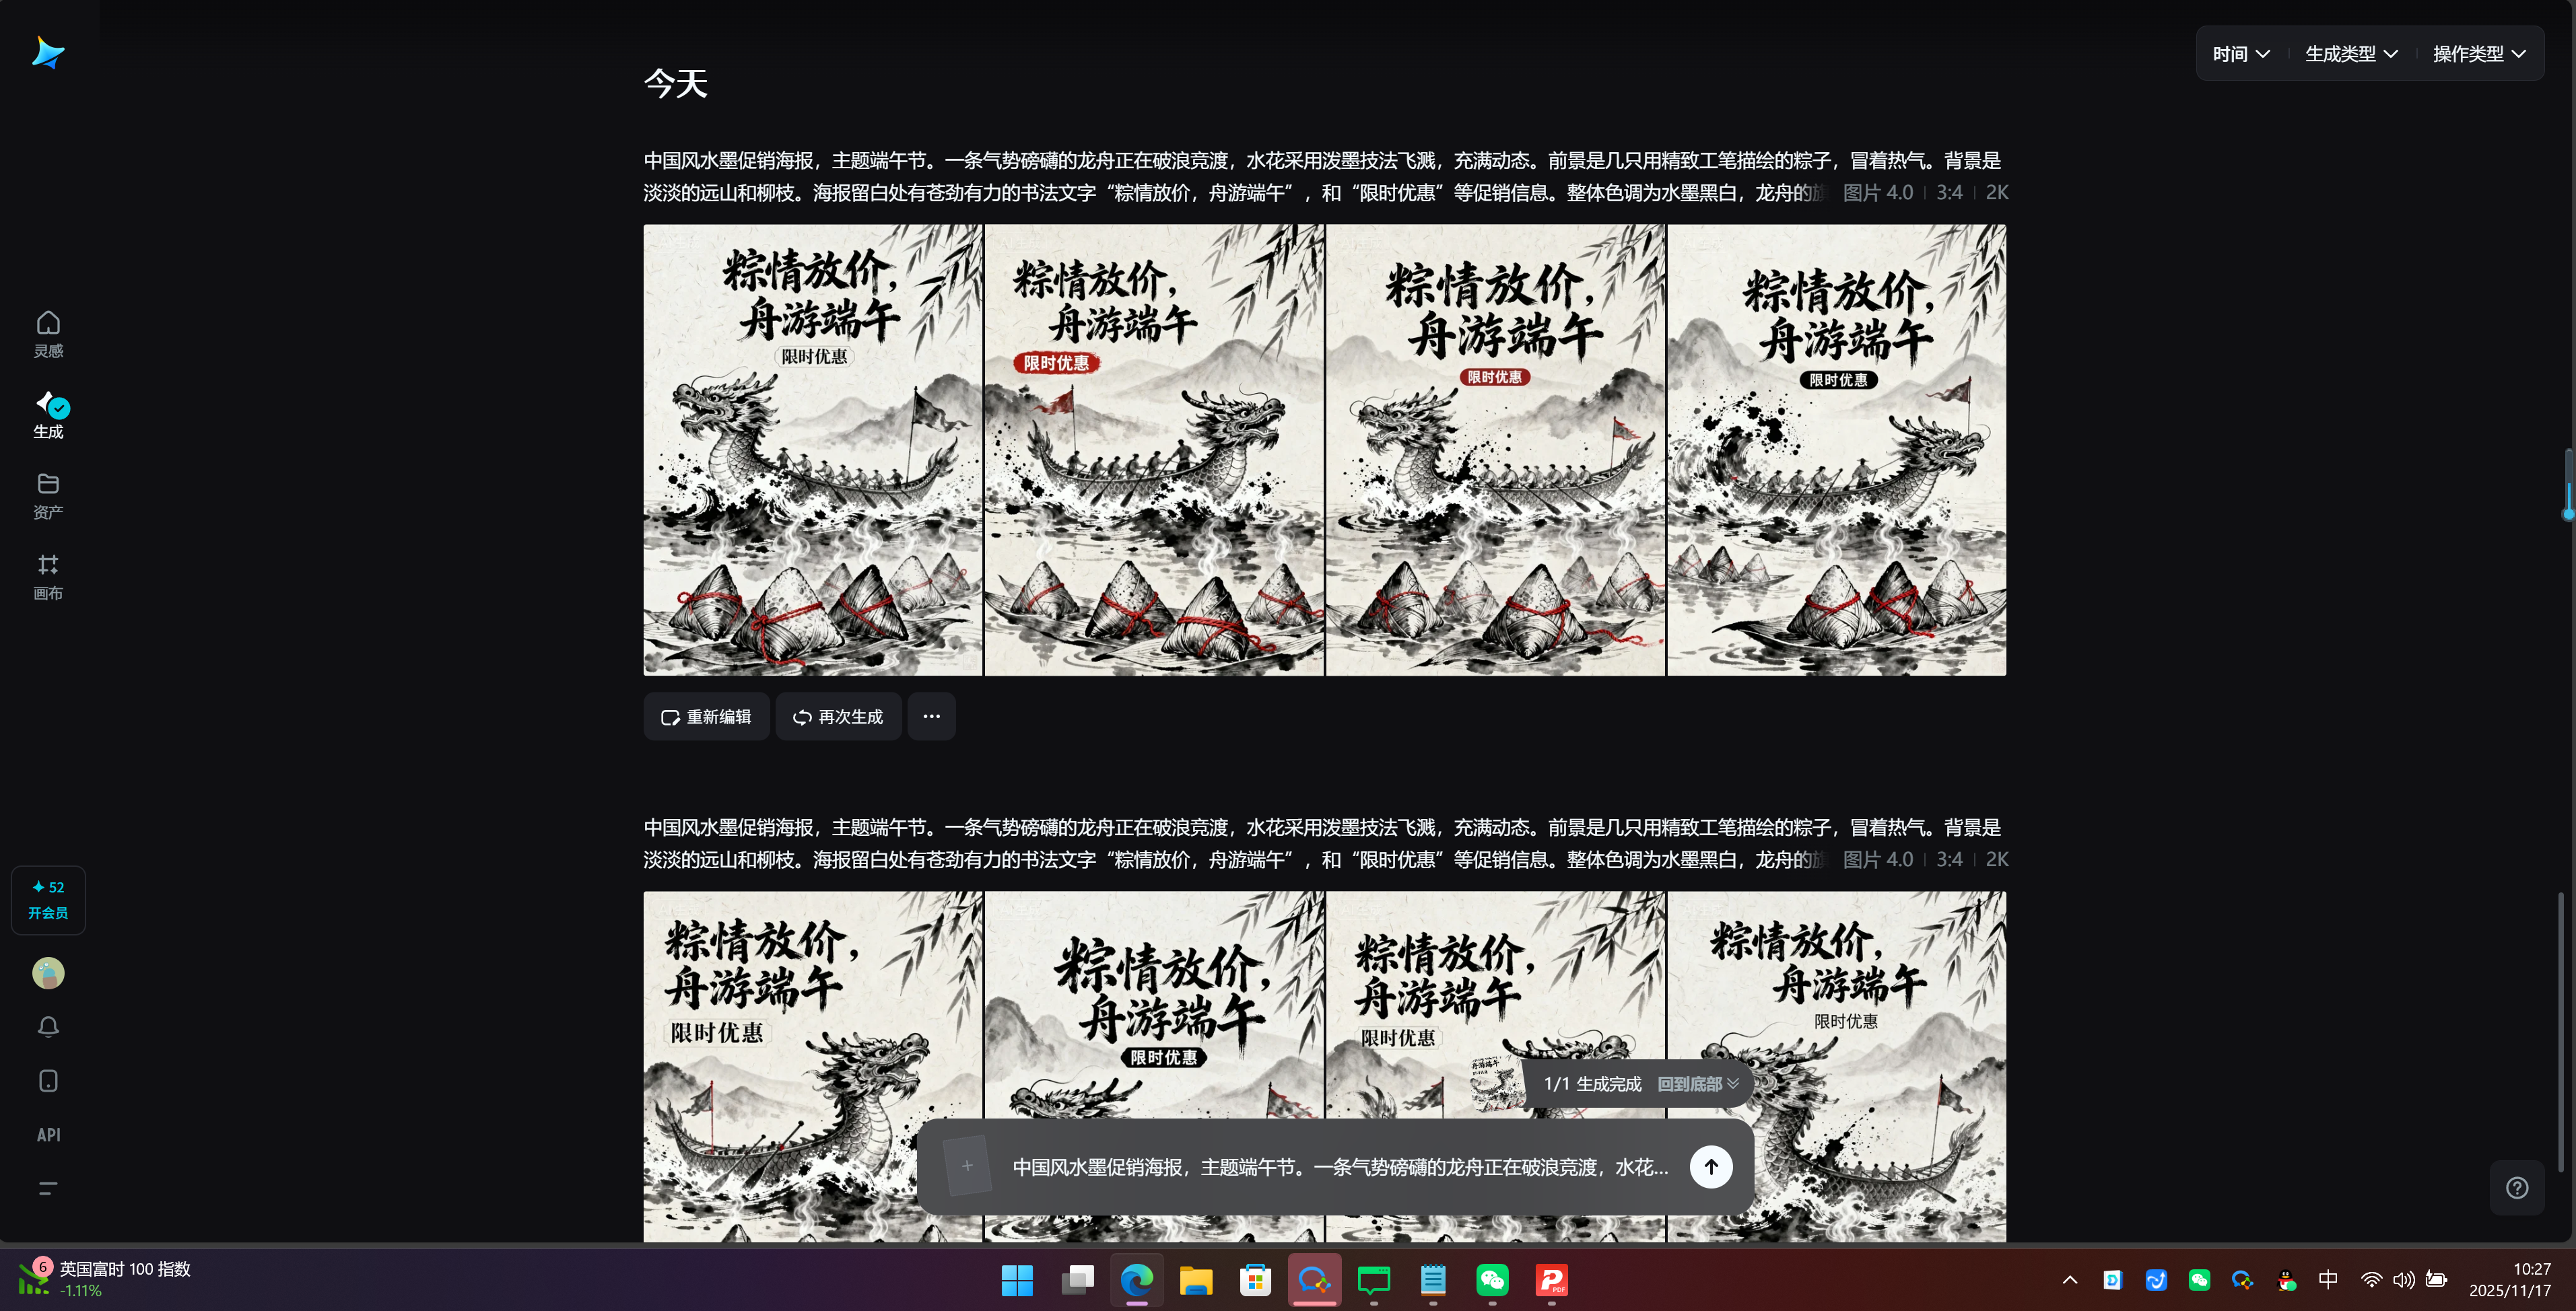Click 再次生成 to regenerate images
This screenshot has height=1311, width=2576.
[x=838, y=715]
